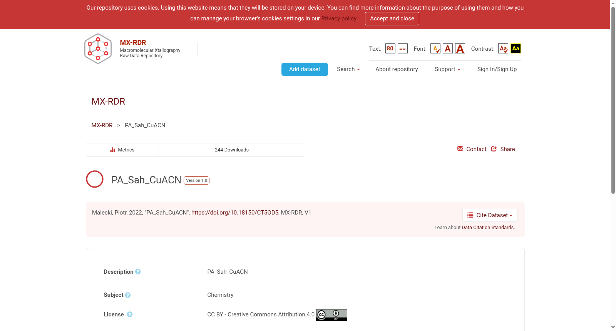Select the default text spacing icon
This screenshot has width=616, height=331.
[402, 48]
